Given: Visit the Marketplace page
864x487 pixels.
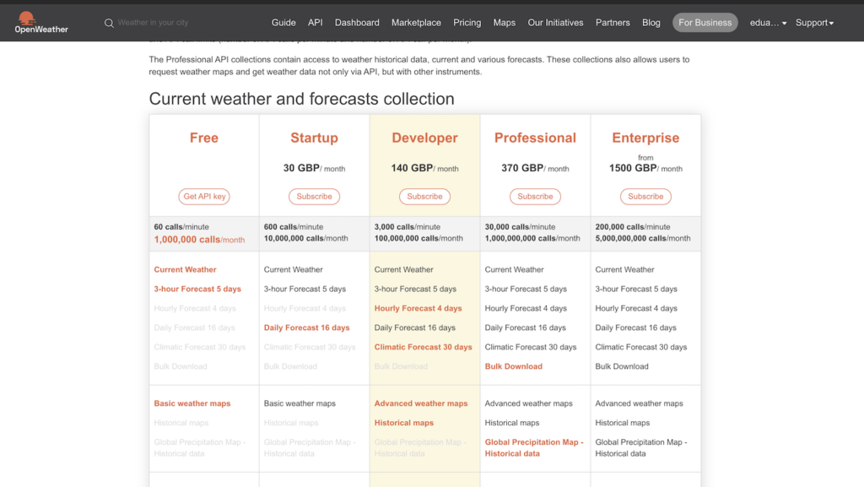Looking at the screenshot, I should [x=416, y=23].
